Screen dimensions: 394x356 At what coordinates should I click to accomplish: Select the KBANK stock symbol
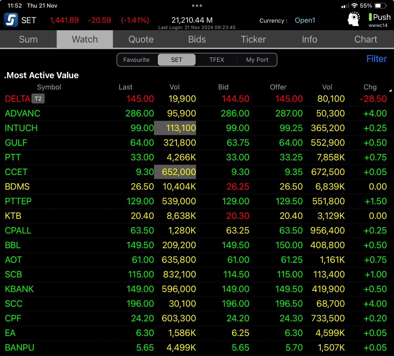(x=19, y=289)
